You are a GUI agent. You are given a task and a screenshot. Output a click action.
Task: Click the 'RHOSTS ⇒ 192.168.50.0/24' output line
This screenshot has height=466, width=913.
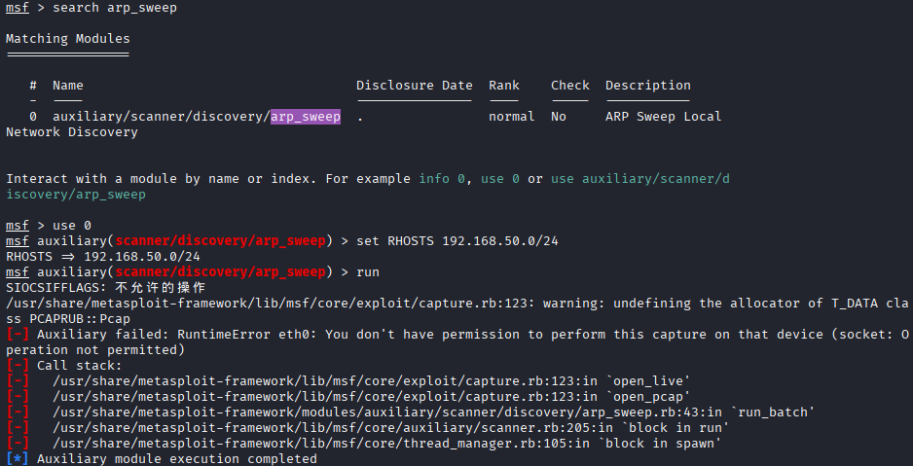[x=103, y=257]
